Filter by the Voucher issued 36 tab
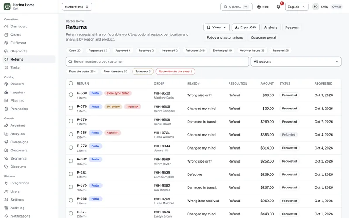This screenshot has height=218, width=349. coord(252,51)
